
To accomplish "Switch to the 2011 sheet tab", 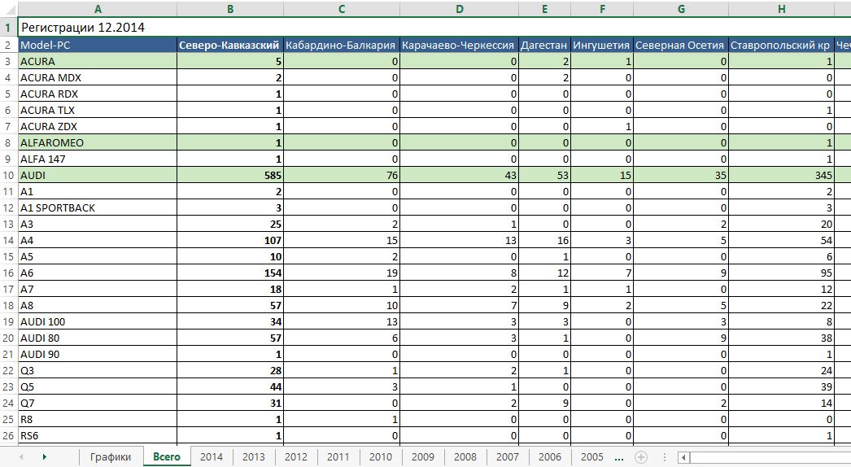I will pos(338,457).
